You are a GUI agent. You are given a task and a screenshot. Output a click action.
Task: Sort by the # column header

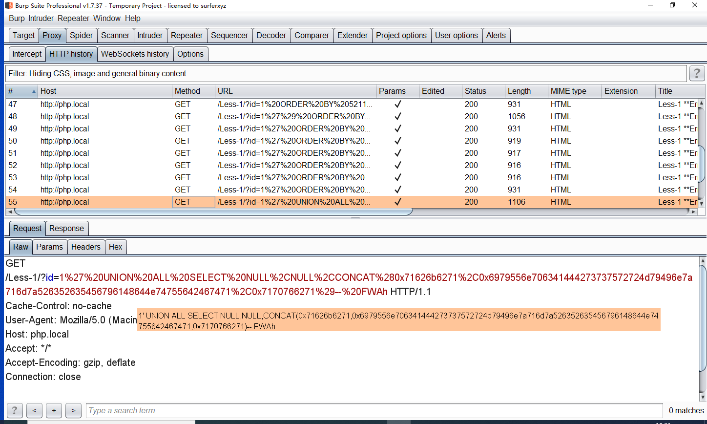[21, 91]
